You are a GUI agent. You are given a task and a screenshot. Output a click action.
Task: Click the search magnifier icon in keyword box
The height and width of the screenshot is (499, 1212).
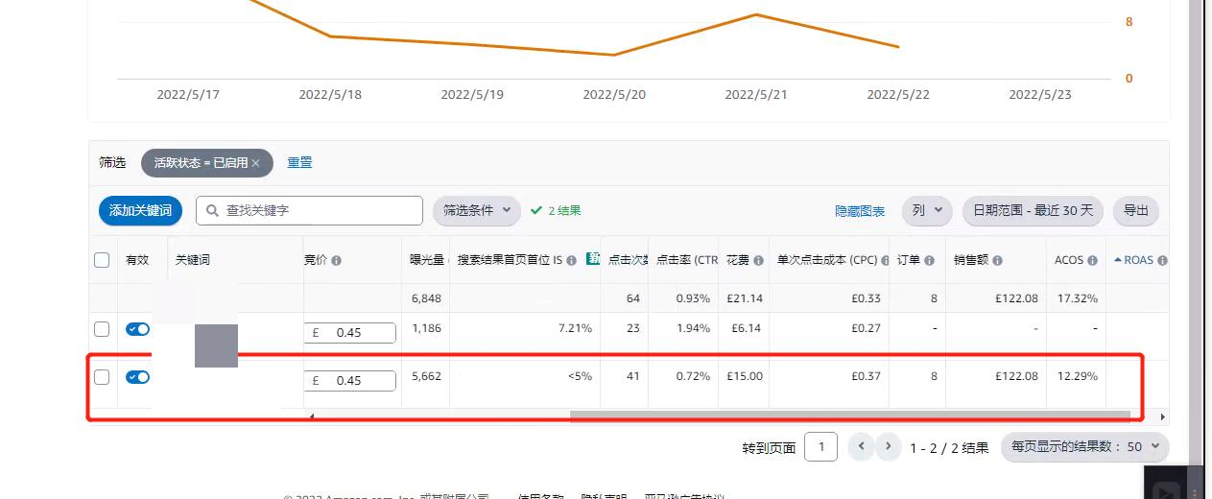[213, 210]
